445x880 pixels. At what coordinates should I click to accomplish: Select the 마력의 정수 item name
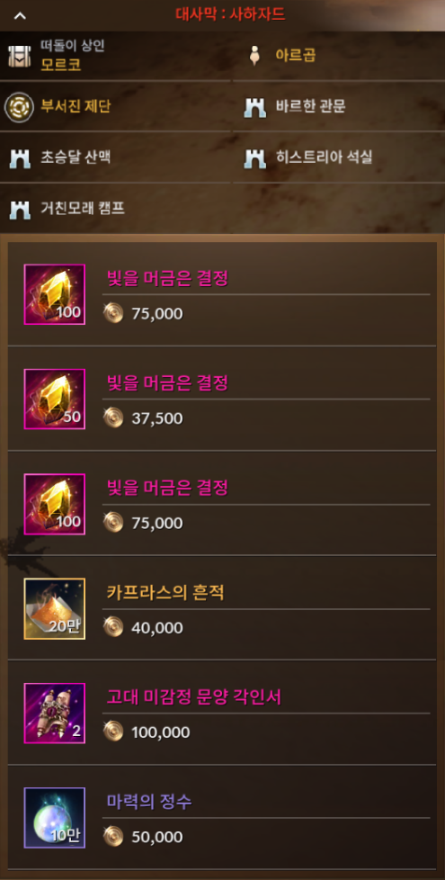149,802
